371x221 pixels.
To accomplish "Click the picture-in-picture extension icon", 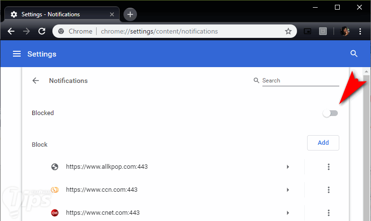I will [308, 31].
